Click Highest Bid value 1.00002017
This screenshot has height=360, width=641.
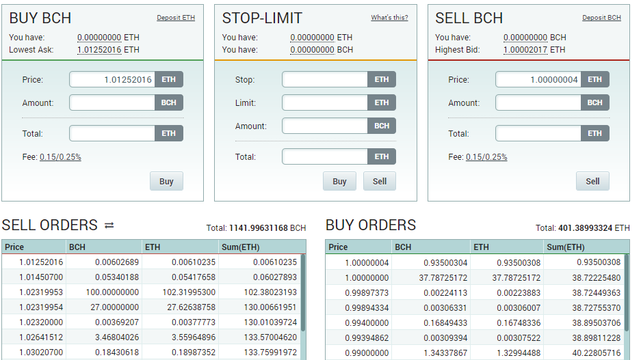coord(525,50)
